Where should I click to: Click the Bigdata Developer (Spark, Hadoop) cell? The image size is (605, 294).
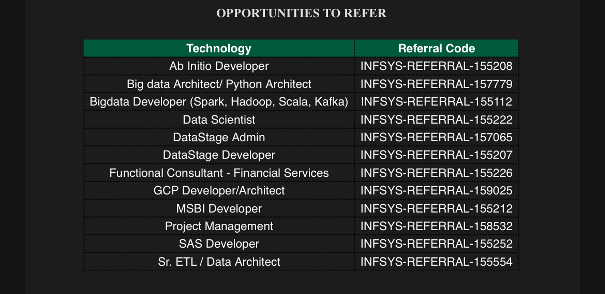pyautogui.click(x=219, y=102)
